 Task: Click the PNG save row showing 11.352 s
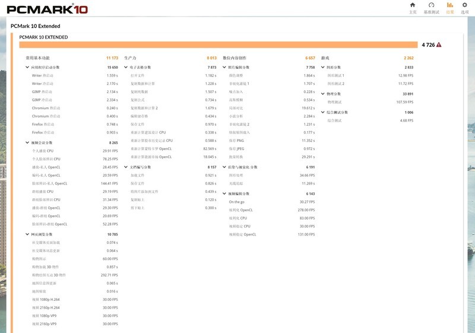(x=272, y=141)
